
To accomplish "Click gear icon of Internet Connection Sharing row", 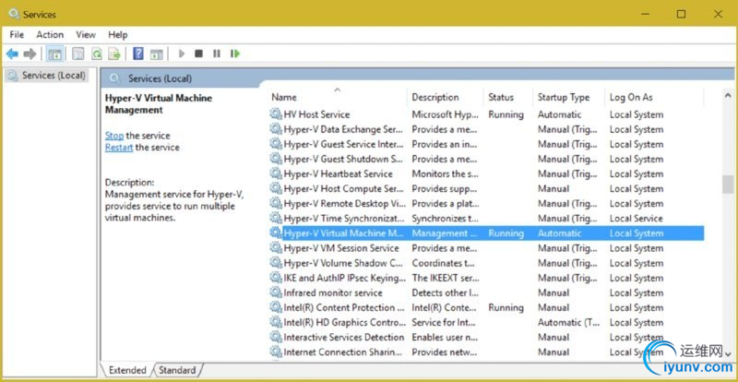I will [x=275, y=352].
